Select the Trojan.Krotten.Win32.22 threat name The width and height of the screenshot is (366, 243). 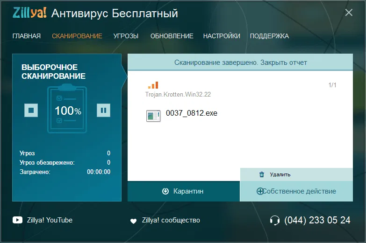178,94
